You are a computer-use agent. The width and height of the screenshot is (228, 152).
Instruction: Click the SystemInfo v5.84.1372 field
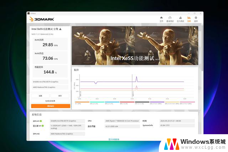coord(177,125)
